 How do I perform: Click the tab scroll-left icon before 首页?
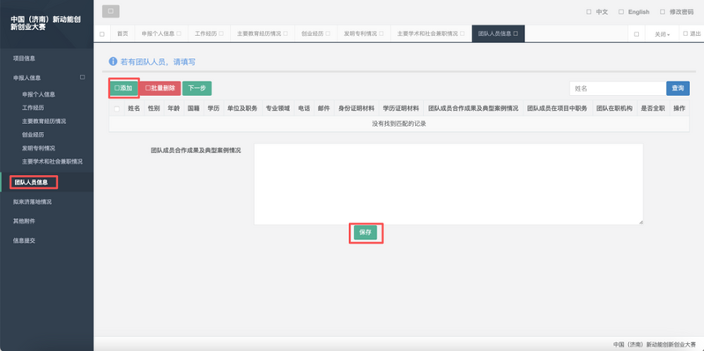pos(102,34)
